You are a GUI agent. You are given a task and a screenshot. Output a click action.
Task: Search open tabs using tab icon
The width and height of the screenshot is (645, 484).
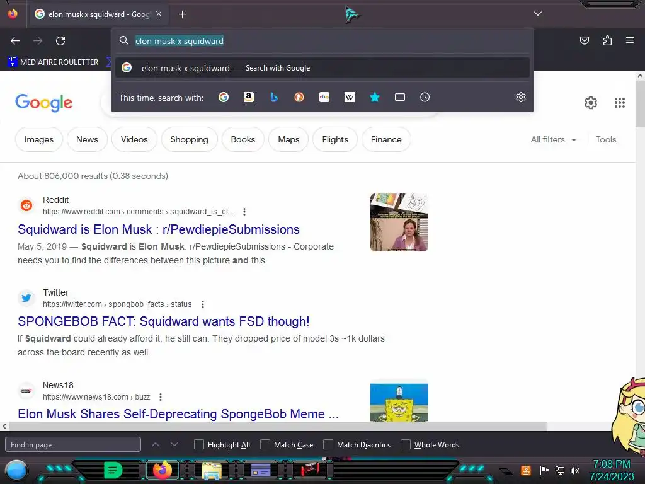pos(399,97)
